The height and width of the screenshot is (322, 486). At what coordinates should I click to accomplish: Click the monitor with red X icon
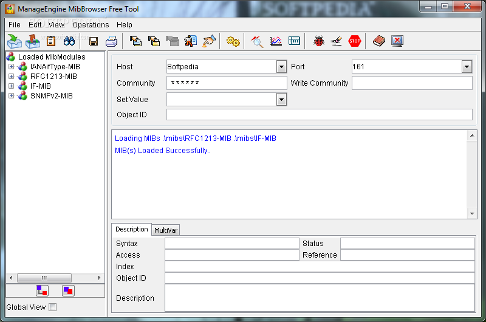(x=397, y=41)
